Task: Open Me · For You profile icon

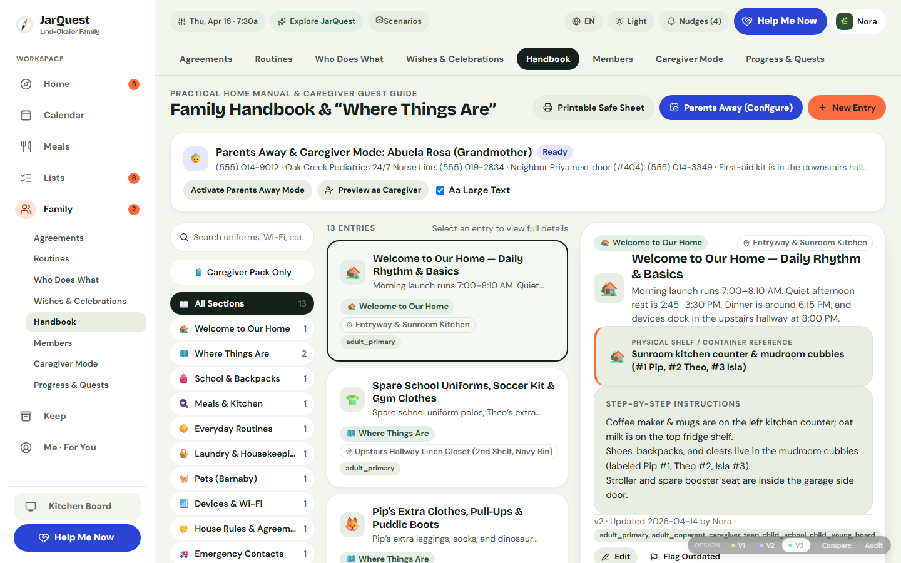Action: coord(26,447)
